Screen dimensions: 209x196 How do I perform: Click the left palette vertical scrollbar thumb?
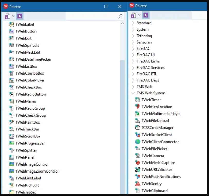pyautogui.click(x=122, y=127)
